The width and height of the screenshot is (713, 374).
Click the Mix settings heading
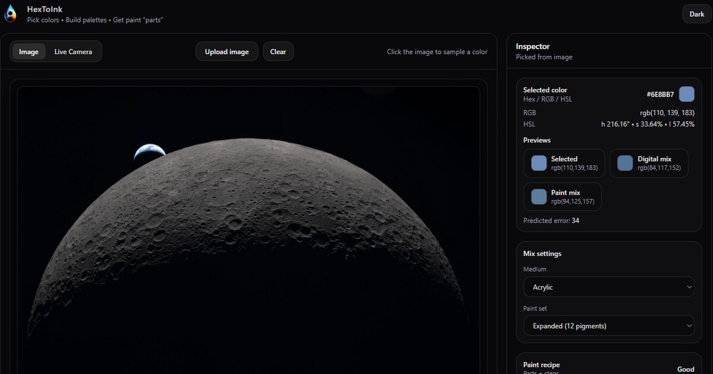click(x=542, y=253)
